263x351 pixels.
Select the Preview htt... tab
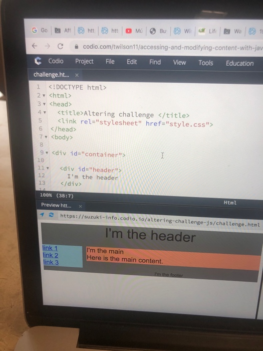(x=56, y=205)
